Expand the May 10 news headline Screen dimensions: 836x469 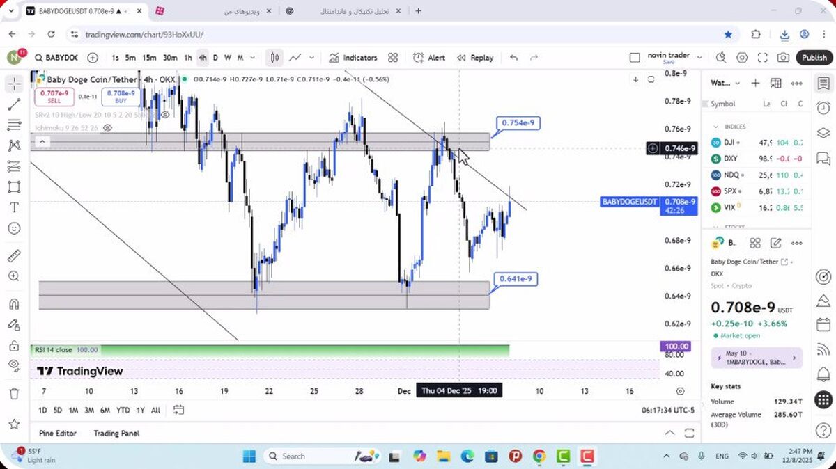point(757,358)
